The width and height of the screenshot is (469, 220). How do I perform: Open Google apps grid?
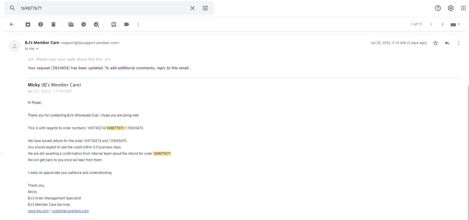(463, 8)
